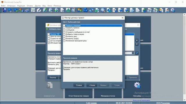Image resolution: width=186 pixels, height=104 pixels.
Task: Open the sale calculator icon at toolbar start
Action: (5, 10)
